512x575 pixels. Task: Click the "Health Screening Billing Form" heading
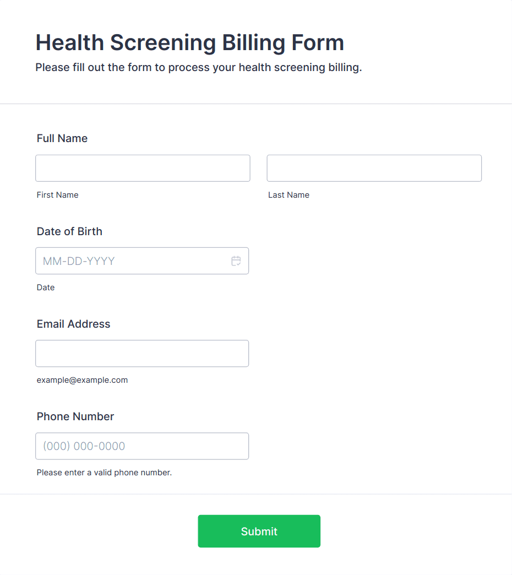coord(189,42)
